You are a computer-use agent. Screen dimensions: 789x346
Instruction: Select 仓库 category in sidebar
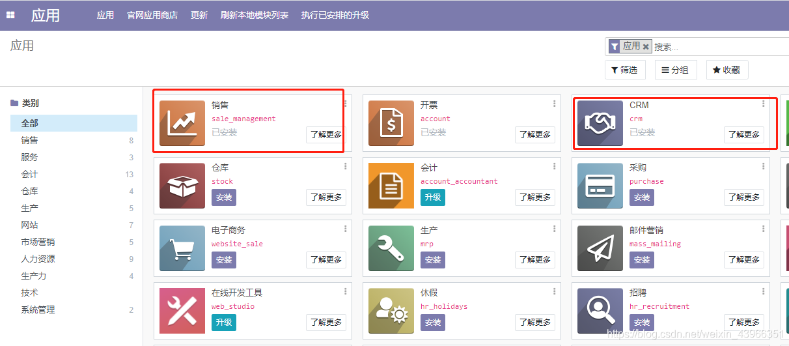tap(74, 191)
